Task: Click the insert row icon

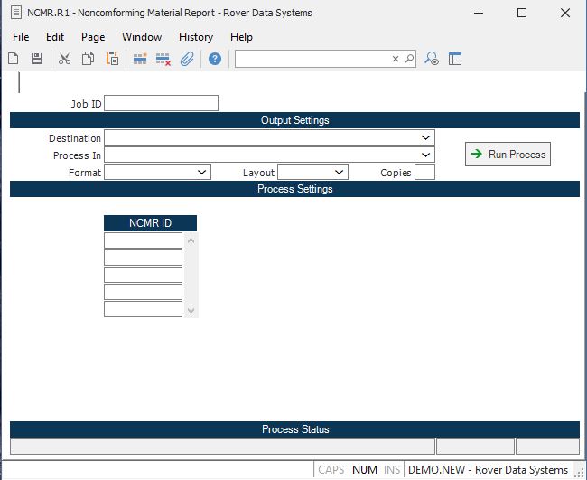Action: click(x=140, y=59)
